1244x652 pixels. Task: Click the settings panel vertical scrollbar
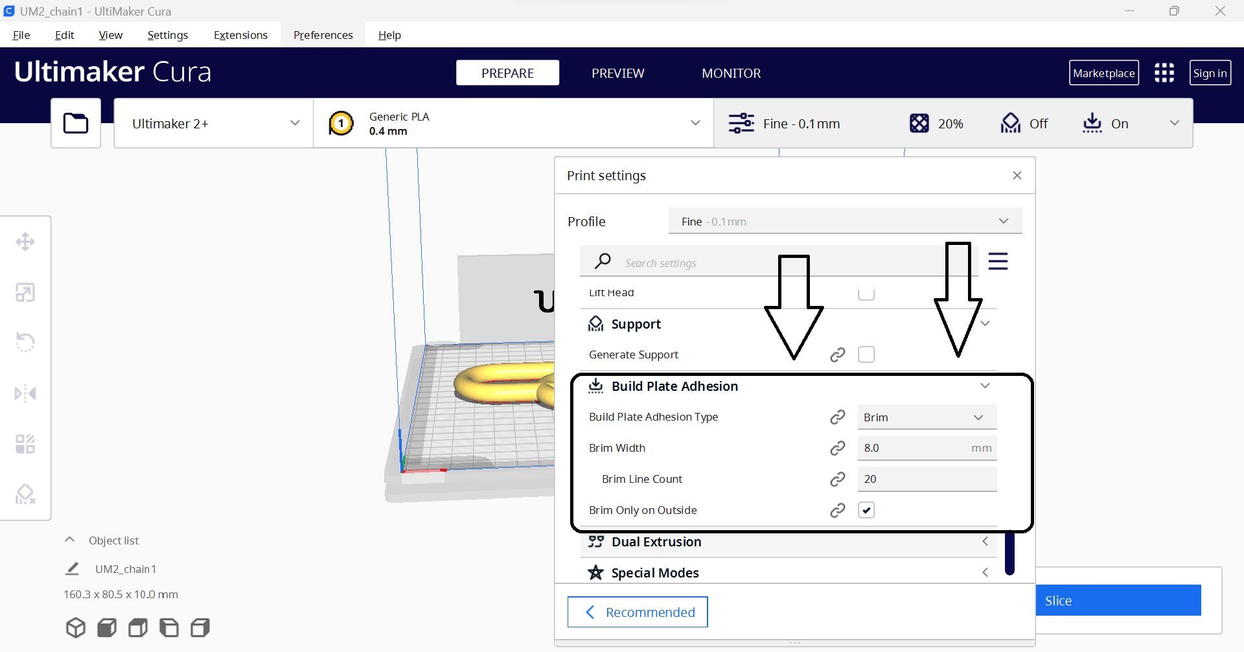coord(1009,553)
